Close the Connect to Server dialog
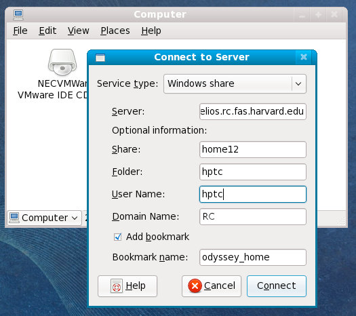 tap(304, 57)
